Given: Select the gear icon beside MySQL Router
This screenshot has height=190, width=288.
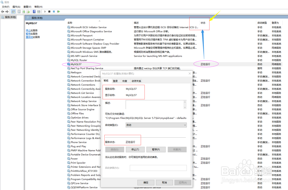Looking at the screenshot, I should pos(69,60).
